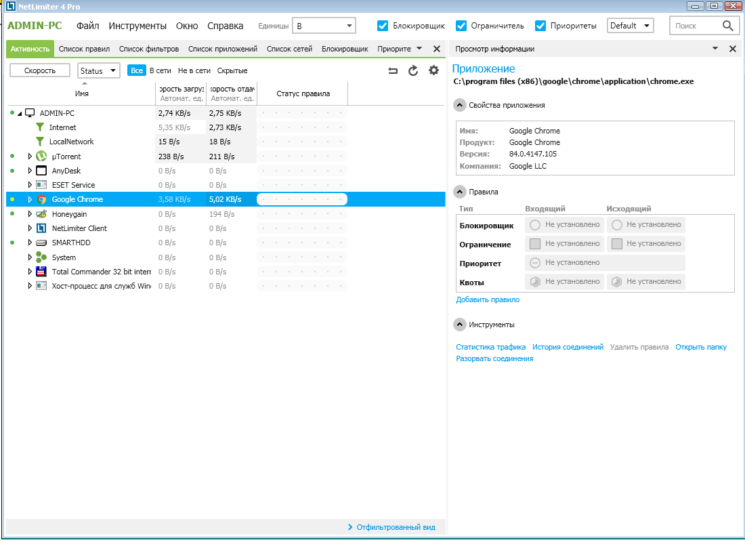Switch to Список правил tab
This screenshot has height=542, width=745.
pyautogui.click(x=84, y=49)
